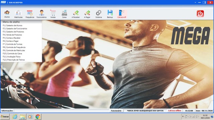This screenshot has height=120, width=214.
Task: Click the Catraca offline status indicator
Action: [175, 111]
